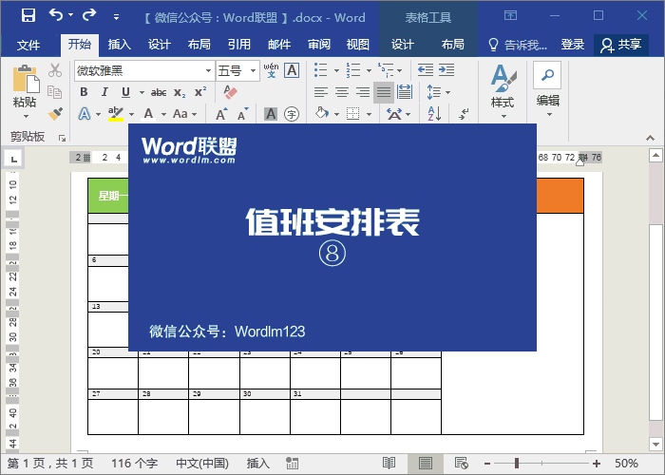
Task: Switch to the 插入 ribbon tab
Action: [x=119, y=45]
